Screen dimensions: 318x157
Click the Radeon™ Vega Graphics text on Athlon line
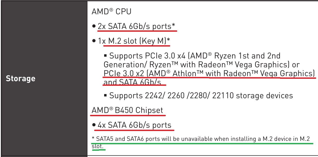[x=270, y=74]
